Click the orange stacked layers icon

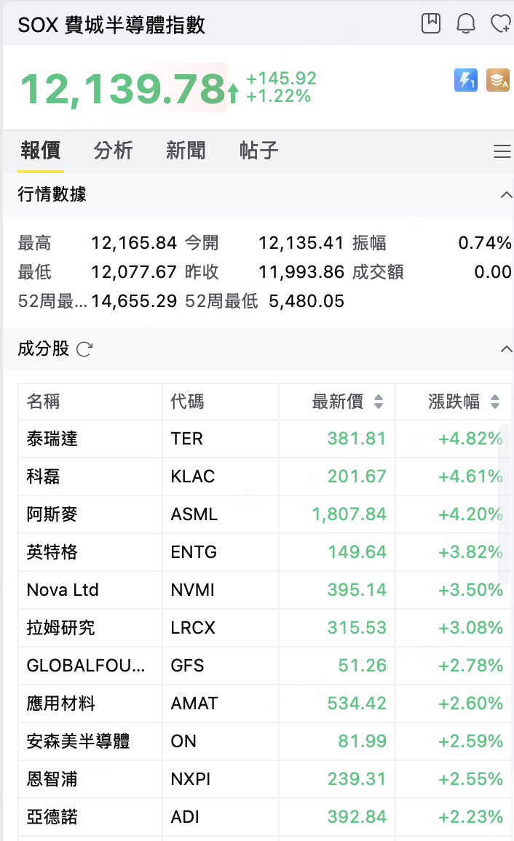point(498,81)
